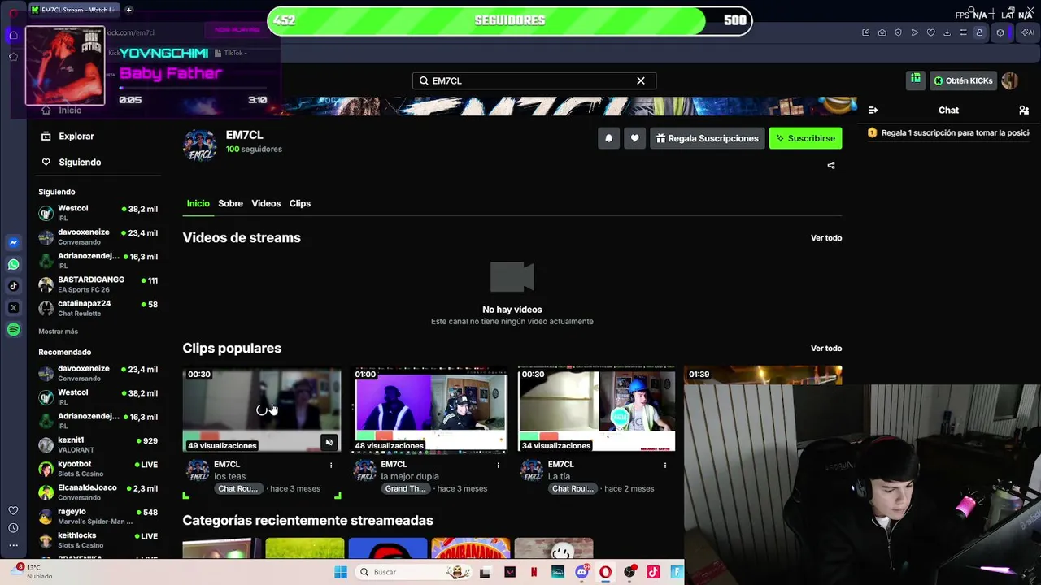Image resolution: width=1041 pixels, height=585 pixels.
Task: Open the user profile avatar menu
Action: [x=1010, y=80]
